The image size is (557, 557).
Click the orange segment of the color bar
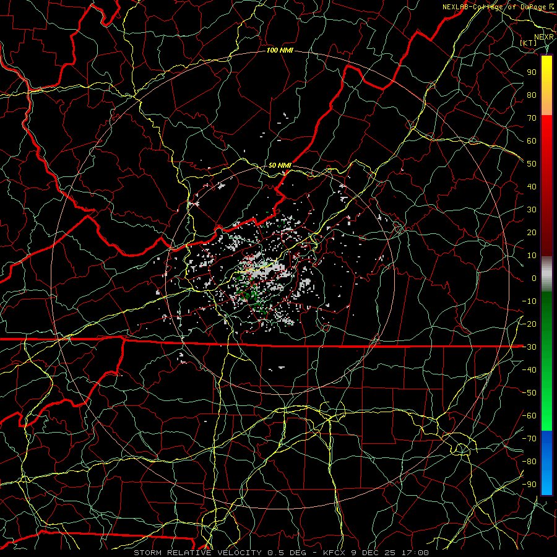(x=546, y=103)
